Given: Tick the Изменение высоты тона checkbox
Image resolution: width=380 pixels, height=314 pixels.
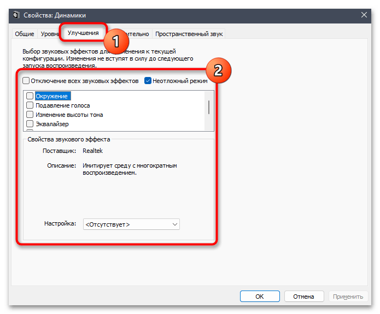Looking at the screenshot, I should click(30, 114).
